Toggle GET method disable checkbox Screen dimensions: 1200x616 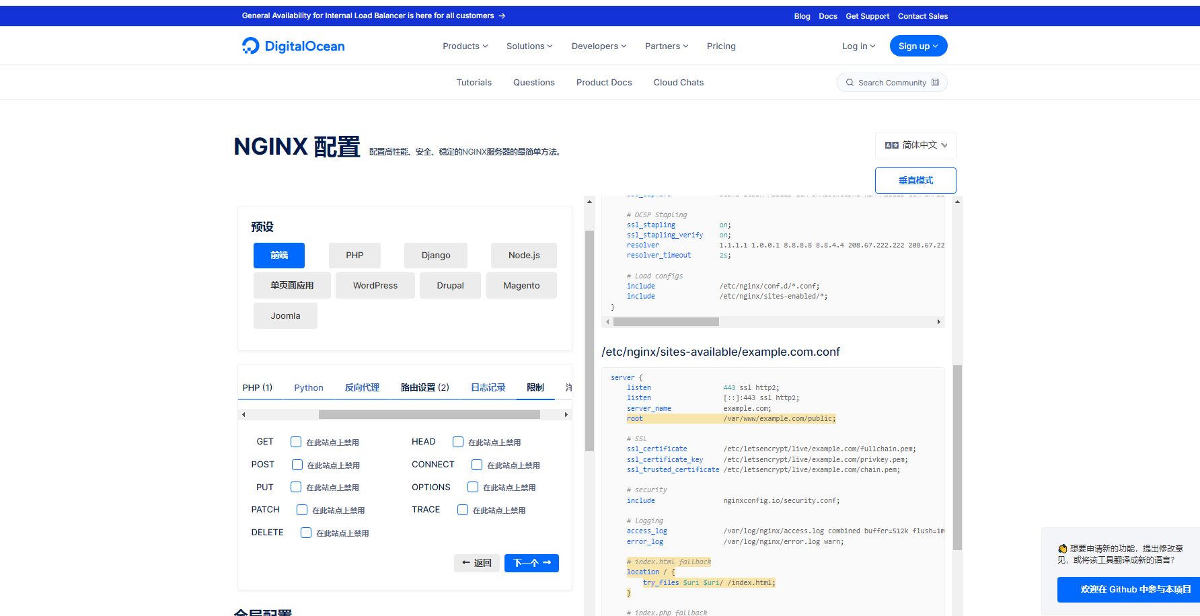pyautogui.click(x=296, y=442)
